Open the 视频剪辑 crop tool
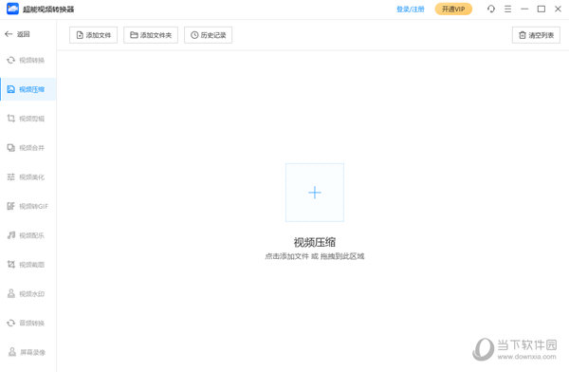The image size is (569, 372). 28,119
